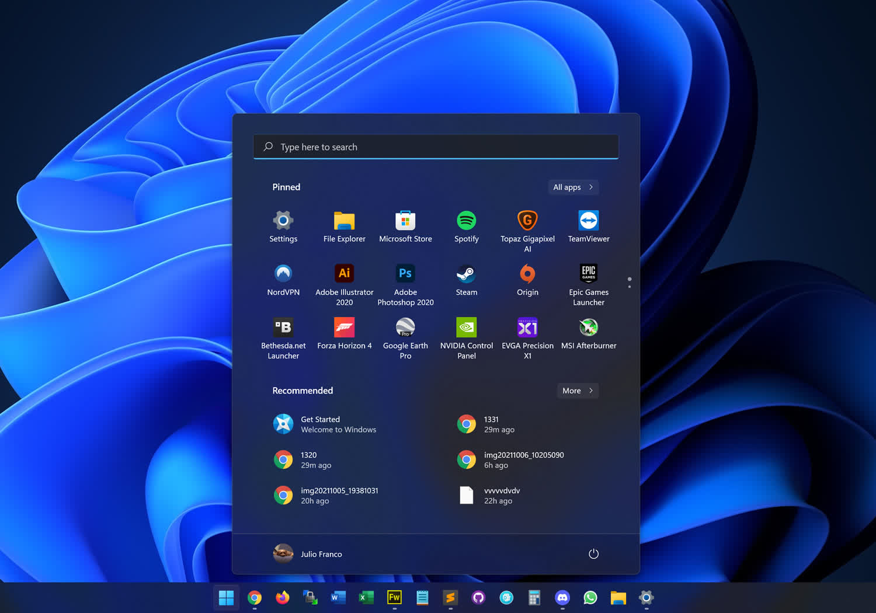Expand the All apps list
876x613 pixels.
(x=573, y=187)
